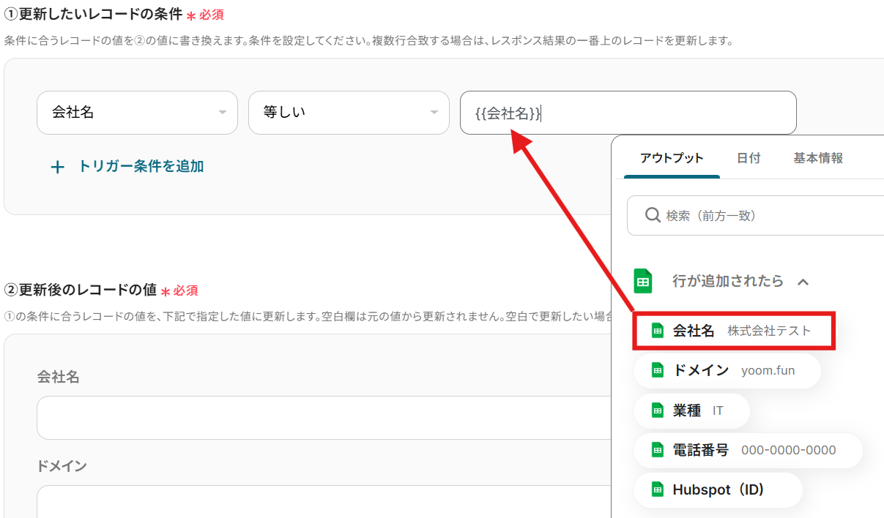
Task: Click the Sheets icon on the Hubspot（ID） chip
Action: [x=658, y=489]
